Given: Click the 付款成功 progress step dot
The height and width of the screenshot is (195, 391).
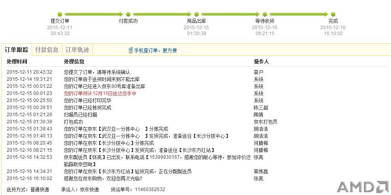Looking at the screenshot, I should (x=128, y=15).
